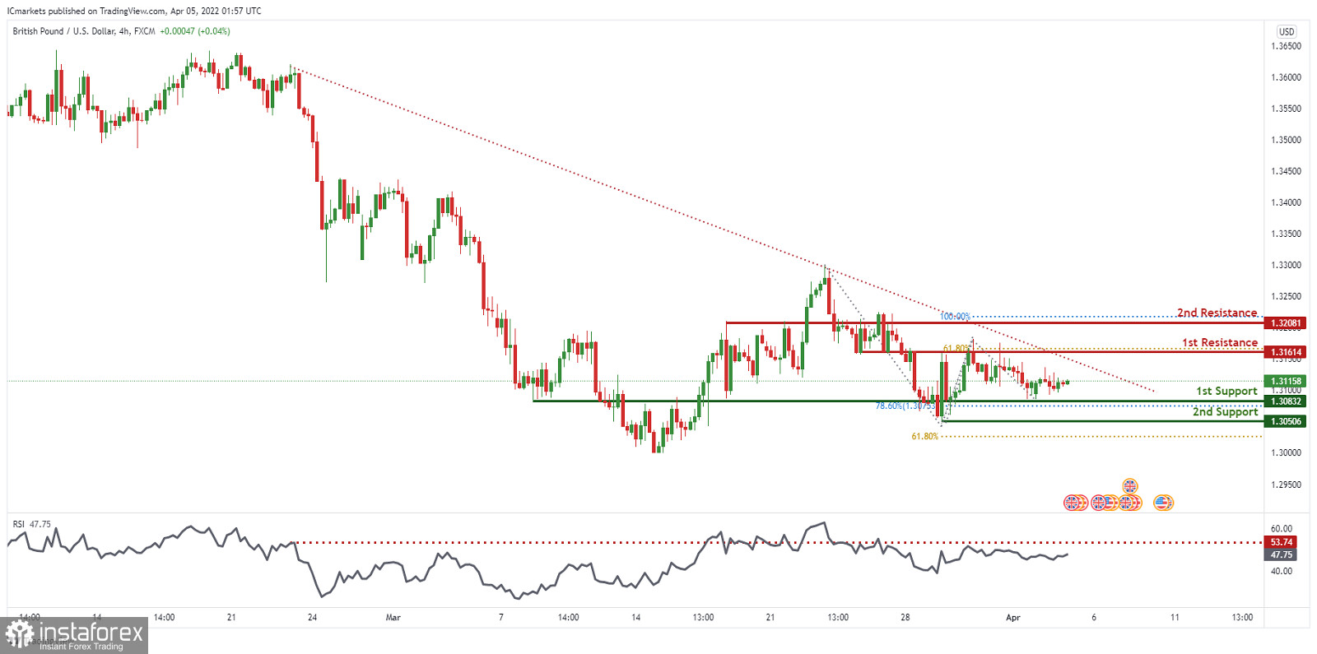Click the UK flag event icon stacked above the others
The image size is (1317, 654).
(1130, 486)
